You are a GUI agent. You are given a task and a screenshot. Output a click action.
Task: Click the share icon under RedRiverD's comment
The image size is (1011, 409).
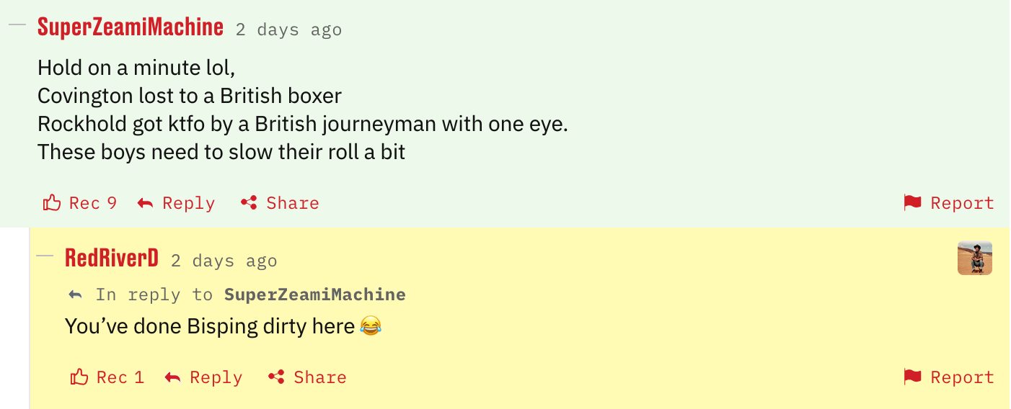coord(276,377)
